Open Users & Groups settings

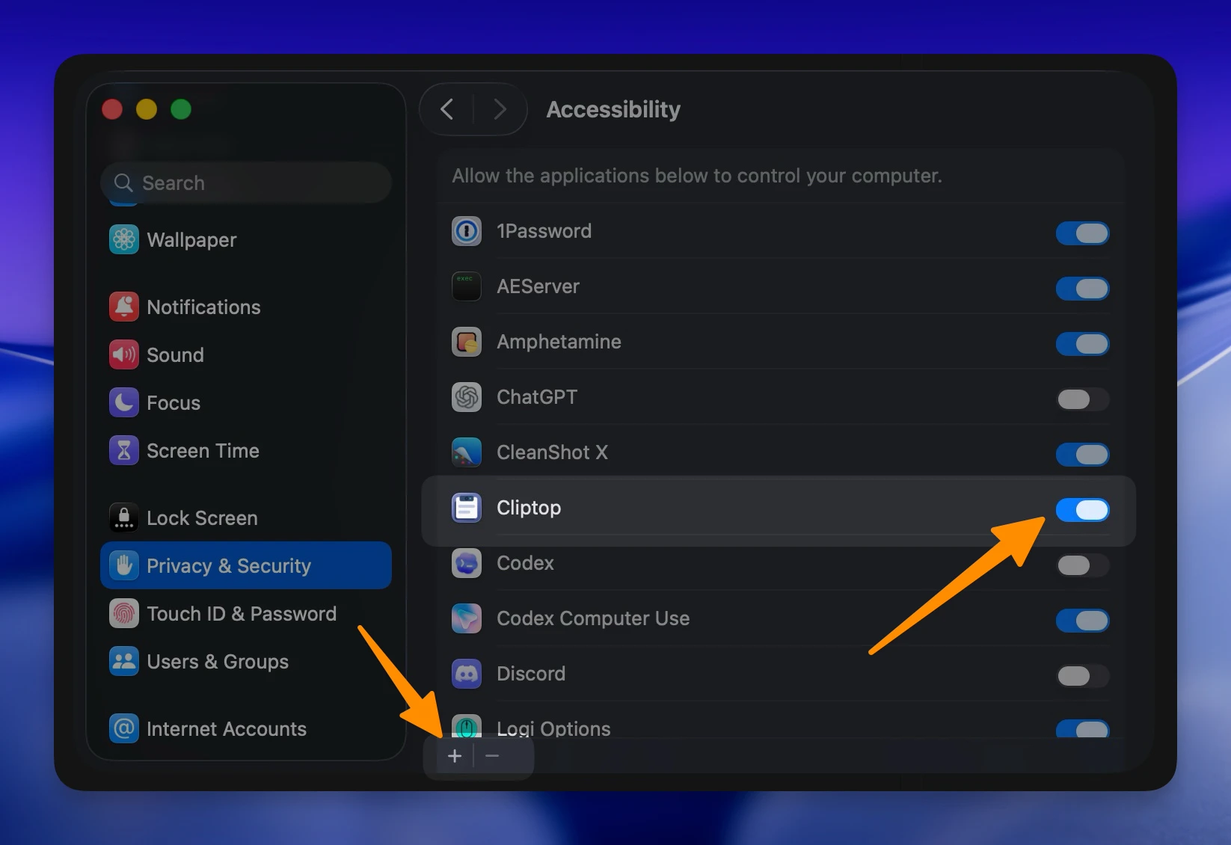click(246, 661)
